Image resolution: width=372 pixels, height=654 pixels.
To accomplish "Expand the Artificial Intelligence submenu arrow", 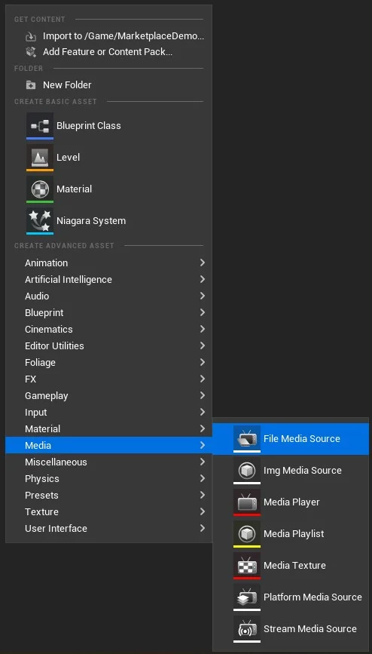I will click(x=203, y=279).
